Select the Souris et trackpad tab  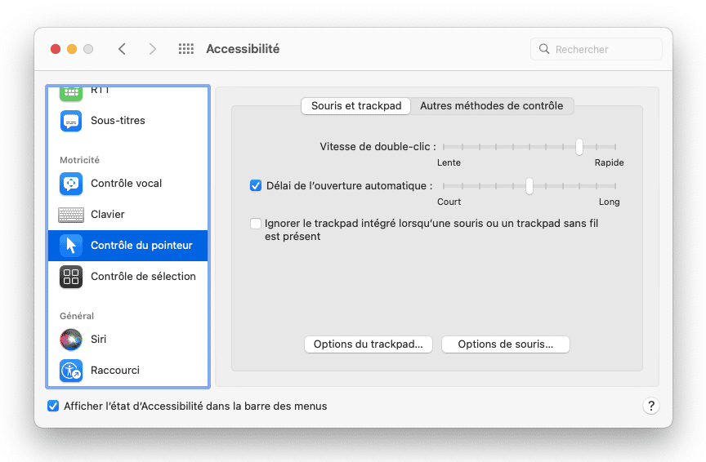356,106
